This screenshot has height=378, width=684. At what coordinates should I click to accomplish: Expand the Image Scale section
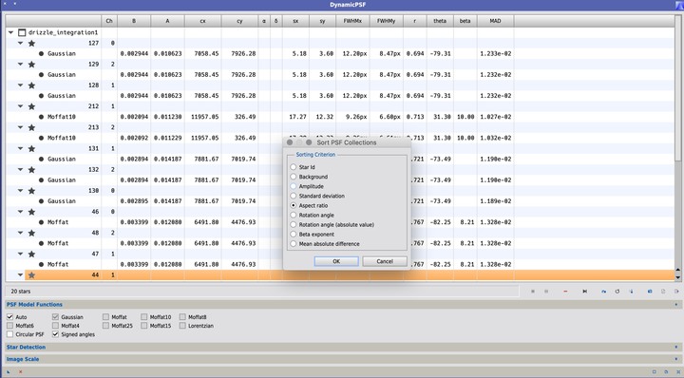tap(676, 359)
